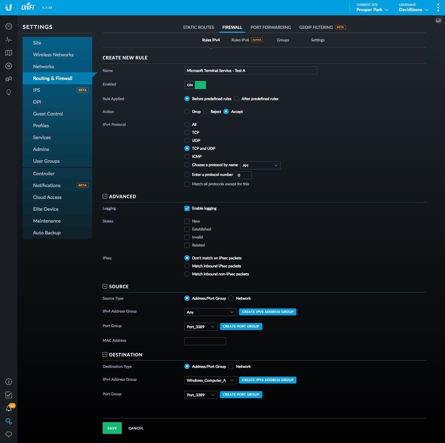Check the Established state checkbox
The width and height of the screenshot is (445, 443).
pos(187,229)
